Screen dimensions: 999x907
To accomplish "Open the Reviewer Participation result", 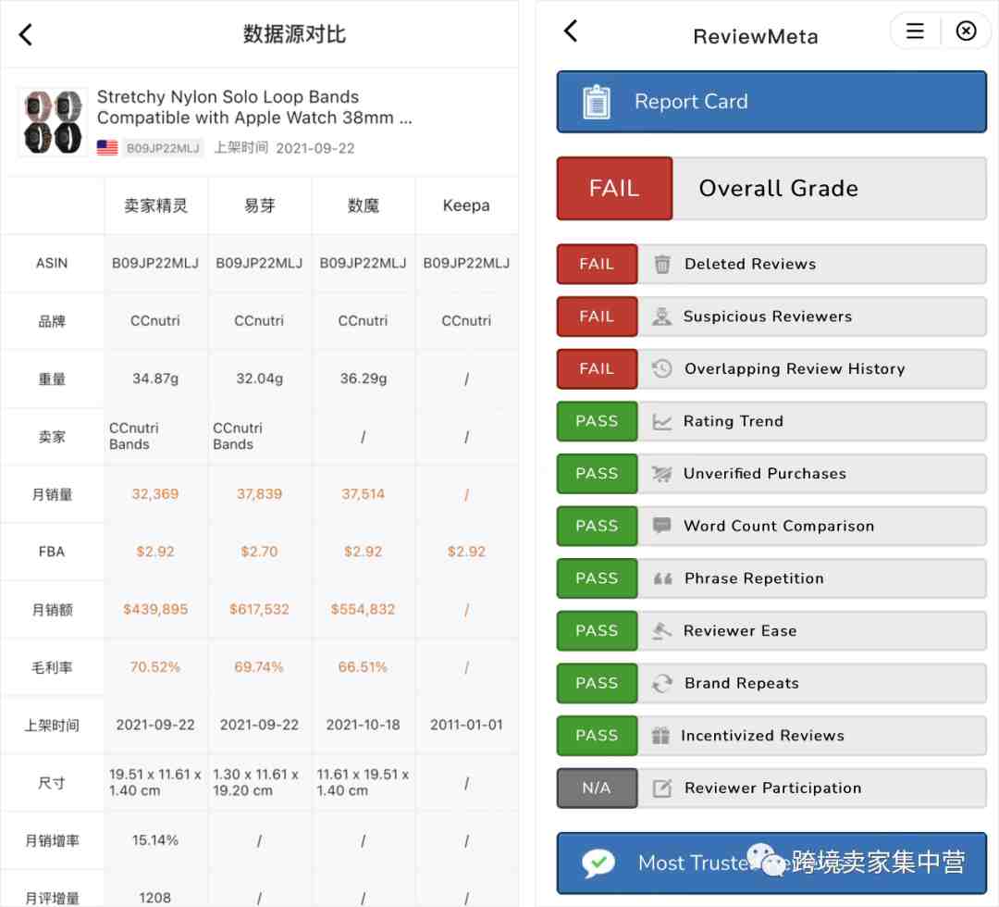I will pos(771,789).
